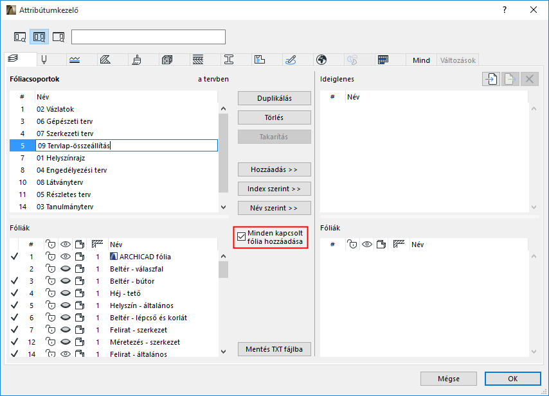549x396 pixels.
Task: Click the Hozzáadás >> button
Action: (x=274, y=169)
